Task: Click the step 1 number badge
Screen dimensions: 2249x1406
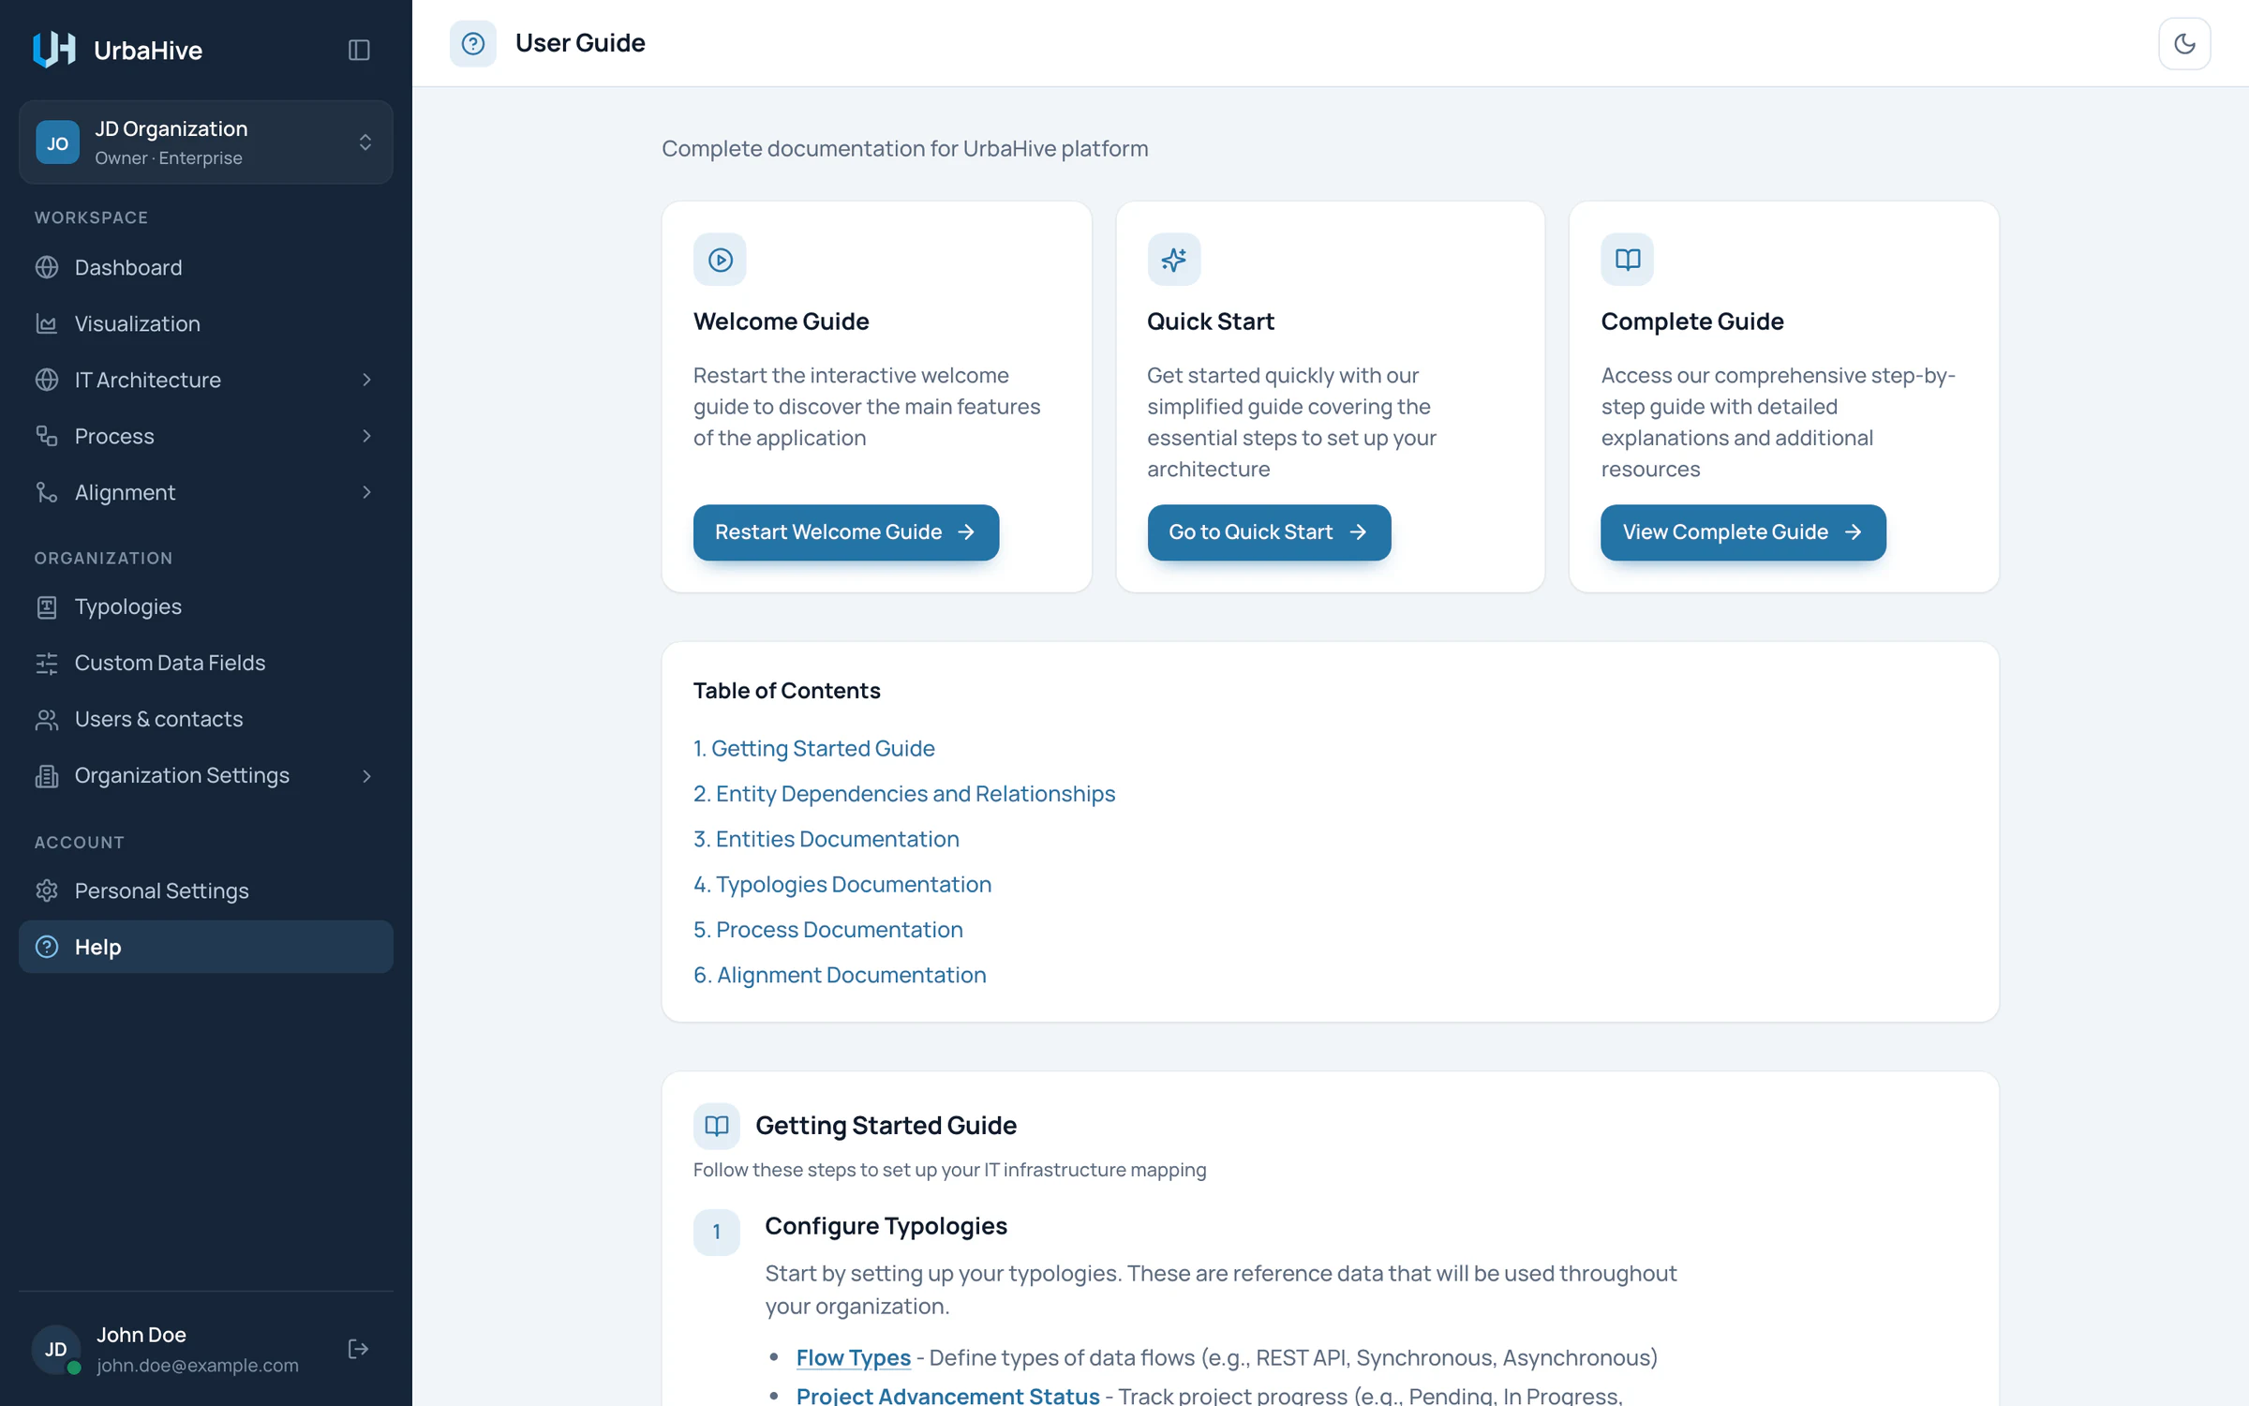Action: coord(717,1232)
